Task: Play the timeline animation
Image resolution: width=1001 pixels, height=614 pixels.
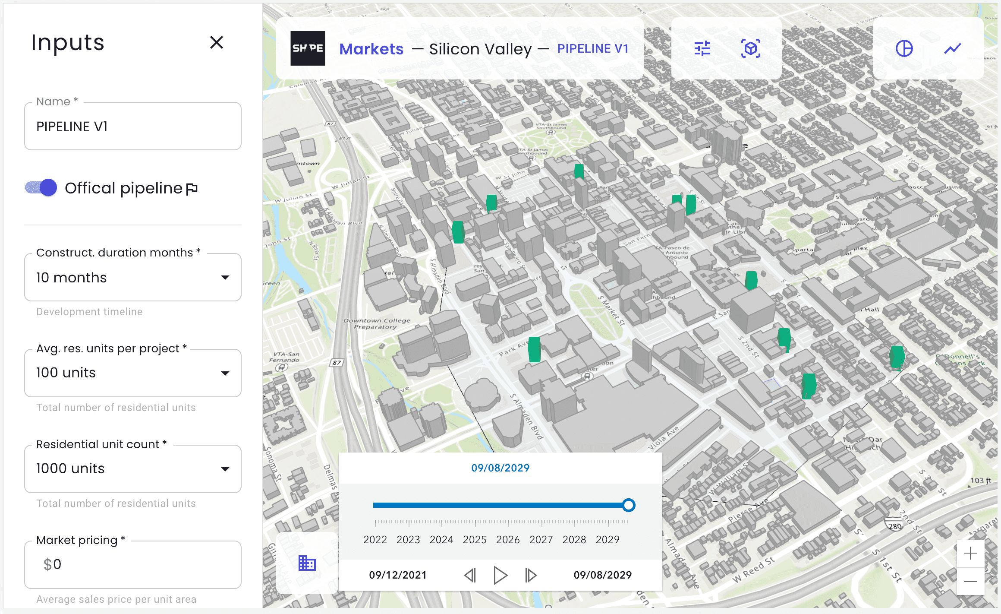Action: pyautogui.click(x=500, y=575)
